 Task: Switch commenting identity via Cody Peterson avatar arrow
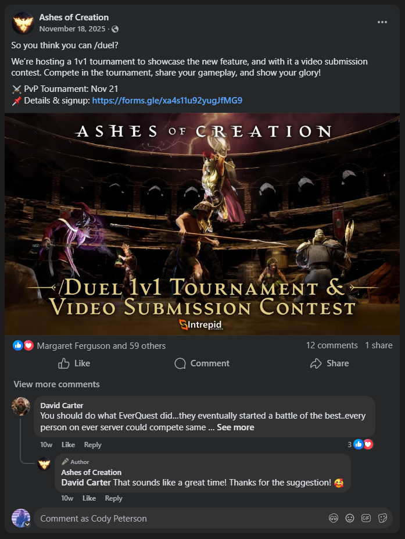coord(27,524)
